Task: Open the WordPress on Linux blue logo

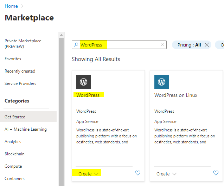Action: click(161, 82)
